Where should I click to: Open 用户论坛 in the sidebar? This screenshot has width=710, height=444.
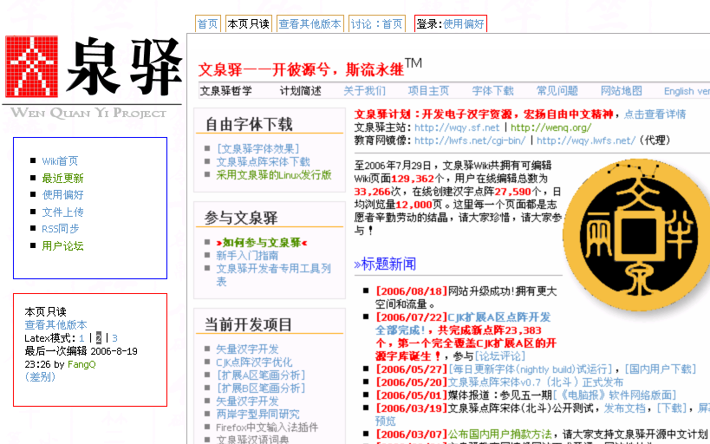point(62,246)
